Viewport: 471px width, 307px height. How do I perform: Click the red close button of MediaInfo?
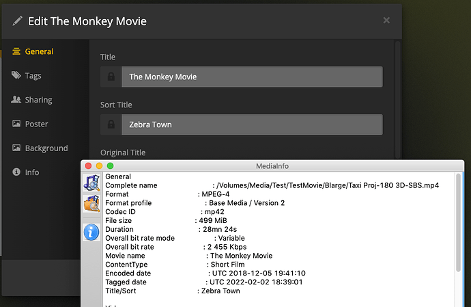pyautogui.click(x=88, y=166)
